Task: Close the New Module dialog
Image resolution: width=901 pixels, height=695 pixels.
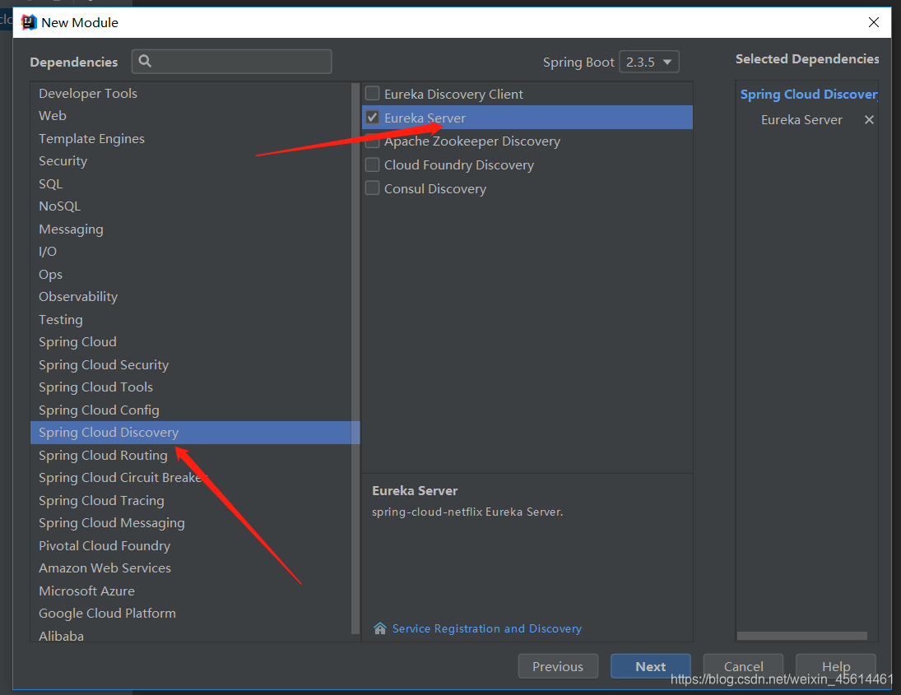Action: 873,22
